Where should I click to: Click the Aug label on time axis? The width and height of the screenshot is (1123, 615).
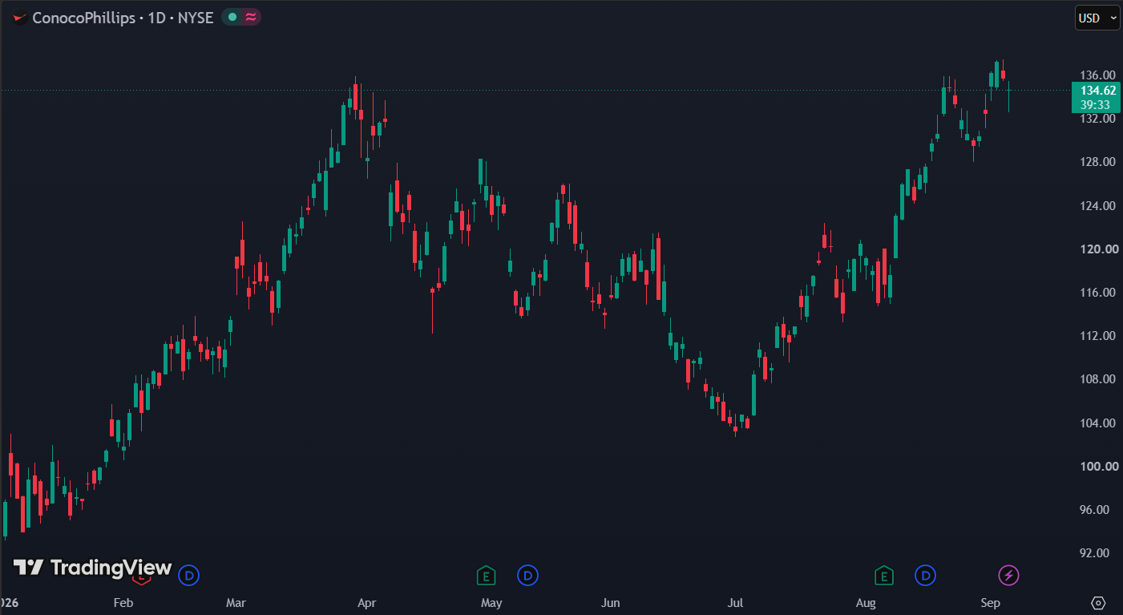pyautogui.click(x=866, y=602)
